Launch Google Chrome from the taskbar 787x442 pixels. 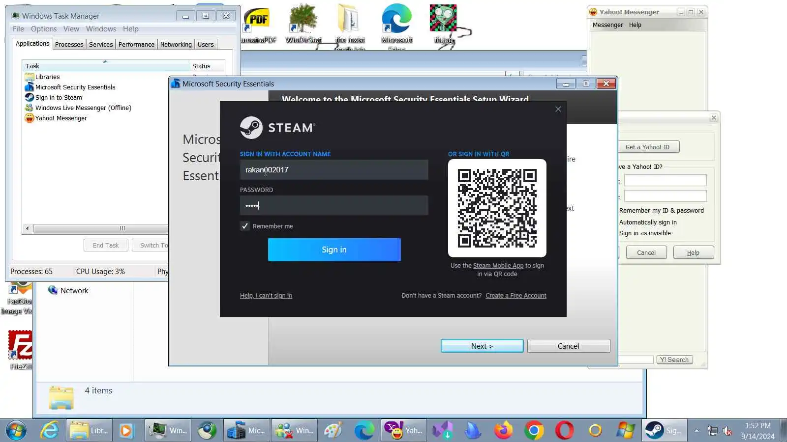534,431
